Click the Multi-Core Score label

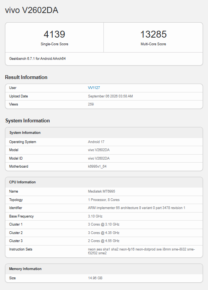click(x=153, y=44)
